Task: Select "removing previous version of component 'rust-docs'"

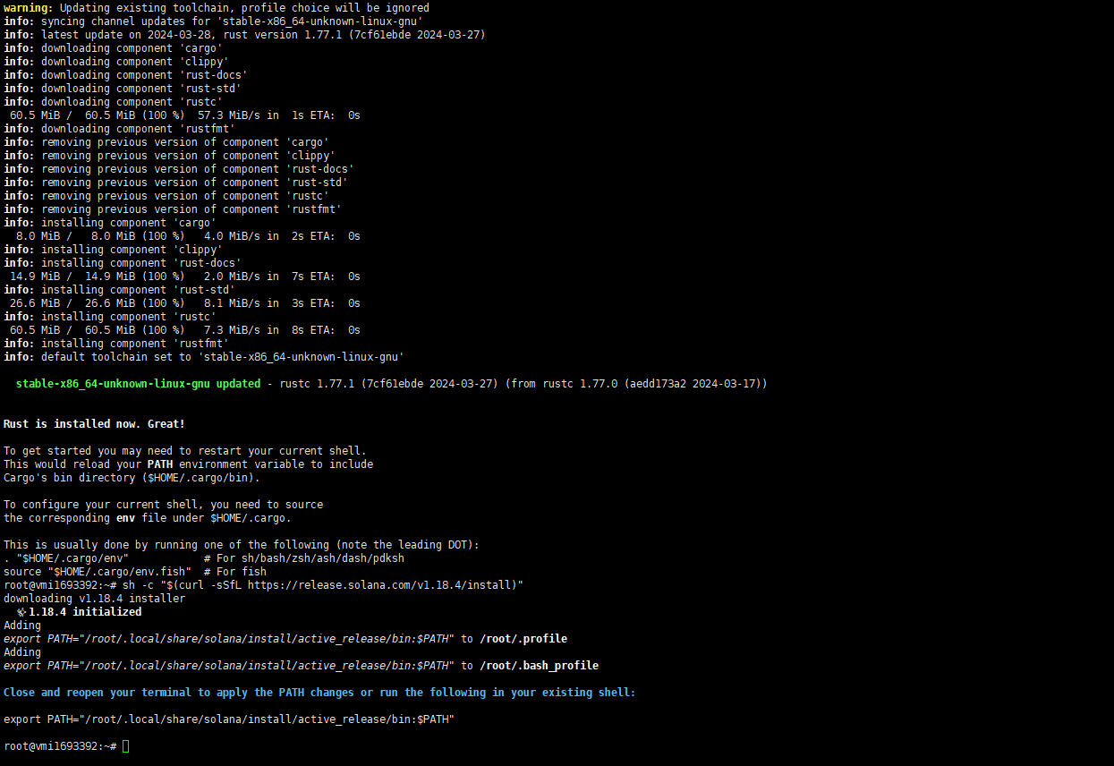Action: (x=179, y=169)
